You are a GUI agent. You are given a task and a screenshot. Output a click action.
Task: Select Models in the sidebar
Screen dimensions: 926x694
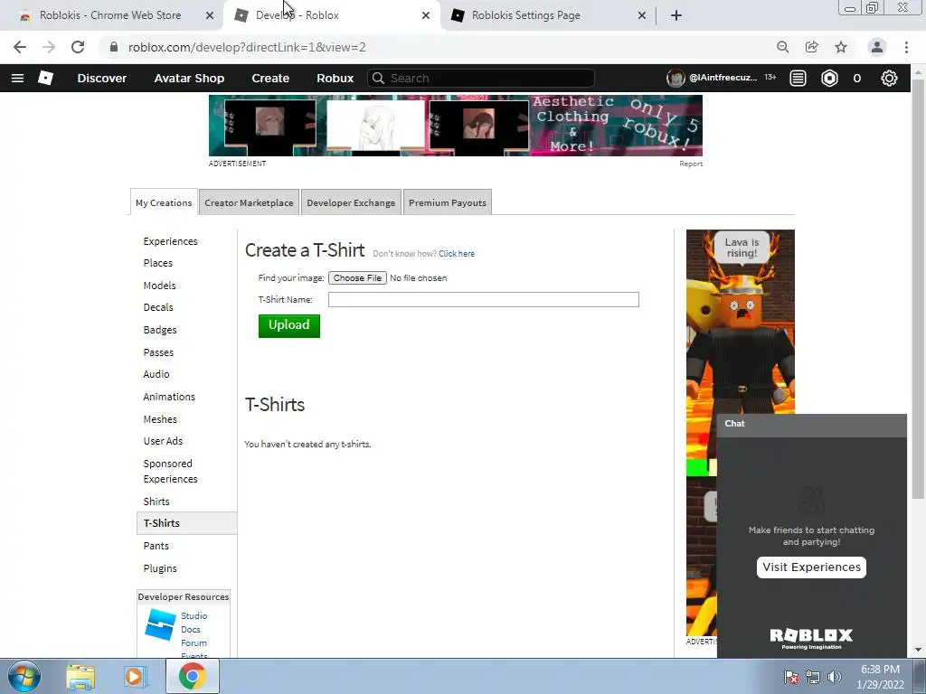(x=159, y=286)
